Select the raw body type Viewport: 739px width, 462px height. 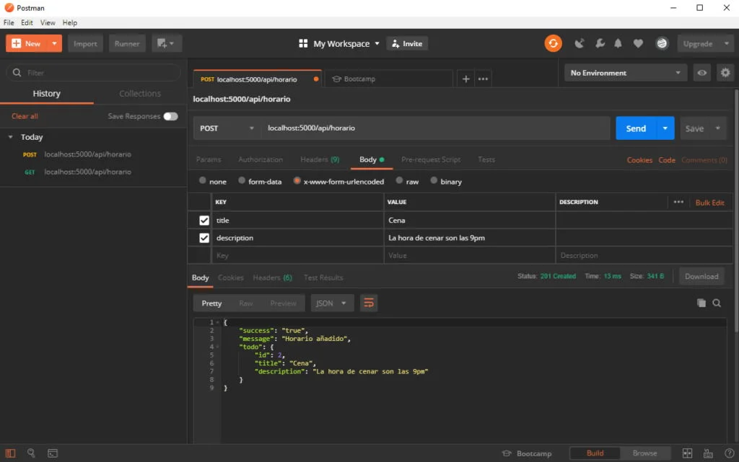pyautogui.click(x=399, y=180)
